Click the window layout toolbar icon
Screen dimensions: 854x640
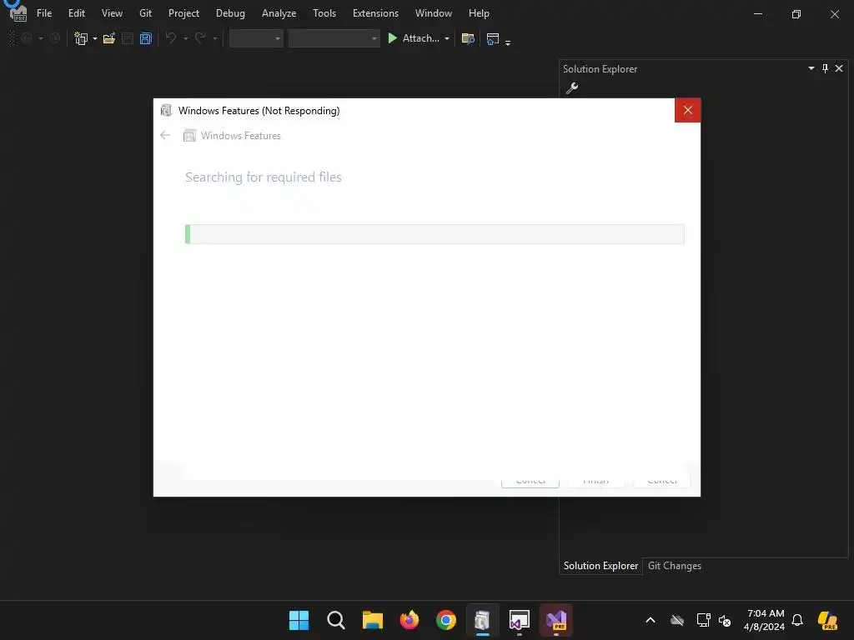pos(493,38)
